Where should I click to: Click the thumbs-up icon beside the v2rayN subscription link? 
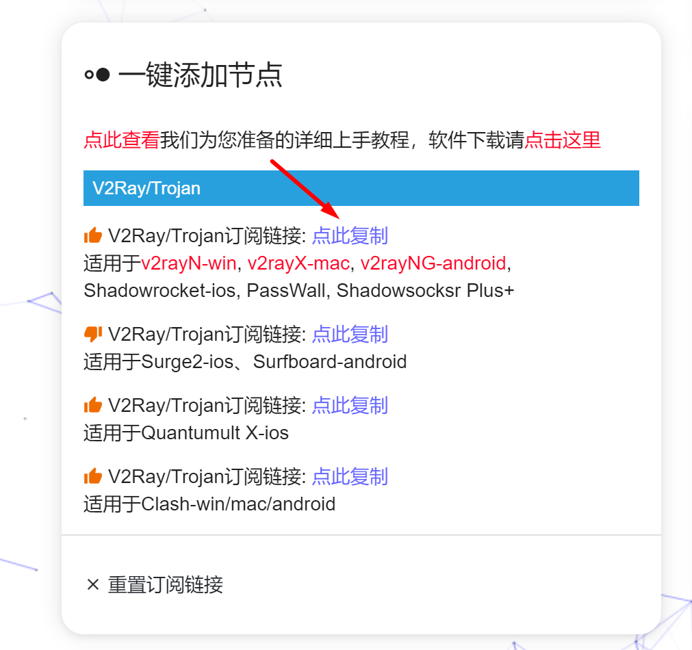(x=92, y=235)
